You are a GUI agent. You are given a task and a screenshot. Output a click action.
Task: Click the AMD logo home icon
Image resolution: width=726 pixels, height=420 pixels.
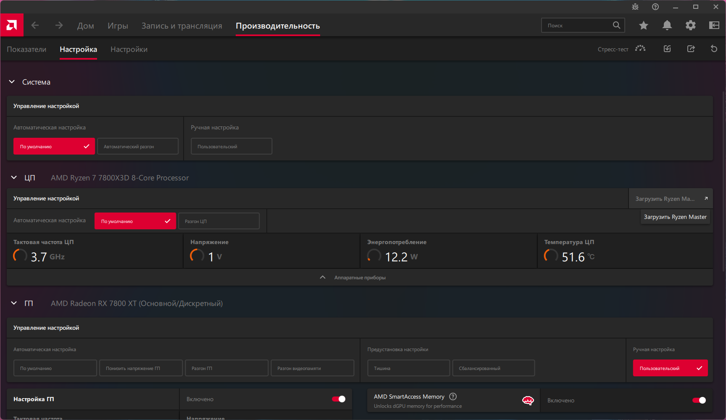pyautogui.click(x=12, y=25)
